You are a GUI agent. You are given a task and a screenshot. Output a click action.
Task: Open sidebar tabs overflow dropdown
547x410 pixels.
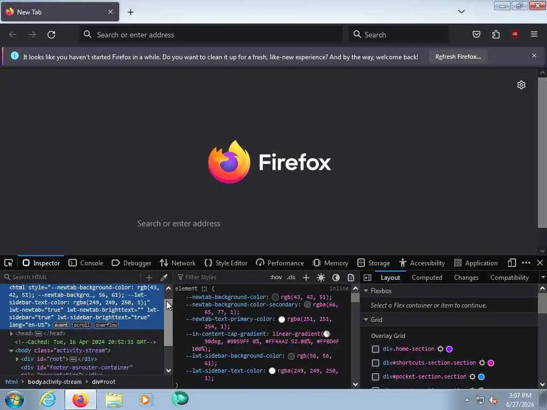[543, 278]
